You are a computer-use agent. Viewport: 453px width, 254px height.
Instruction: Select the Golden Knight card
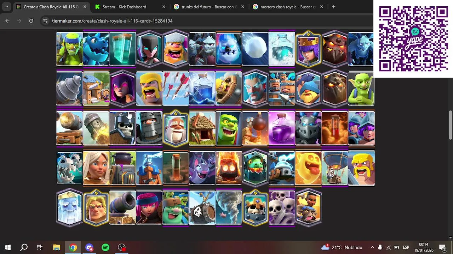(x=96, y=208)
